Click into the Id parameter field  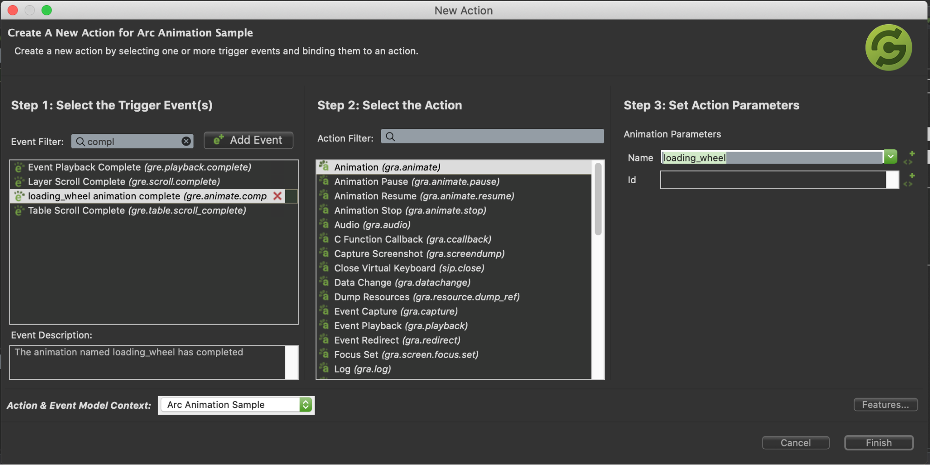point(773,179)
